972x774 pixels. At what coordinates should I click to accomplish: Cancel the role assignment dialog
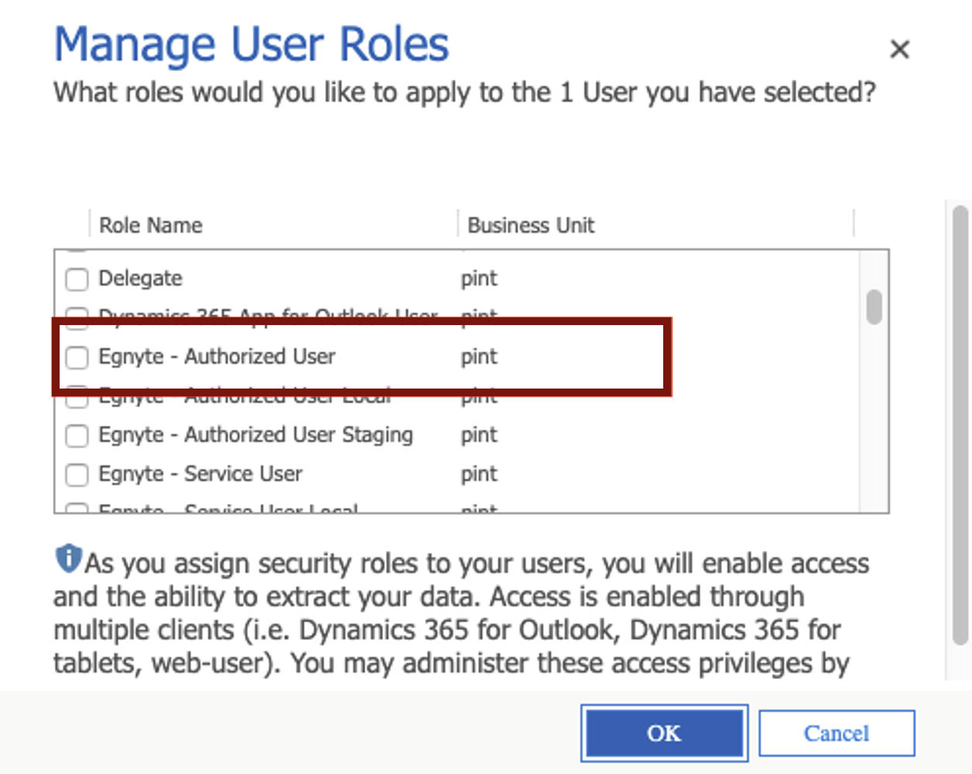(837, 733)
